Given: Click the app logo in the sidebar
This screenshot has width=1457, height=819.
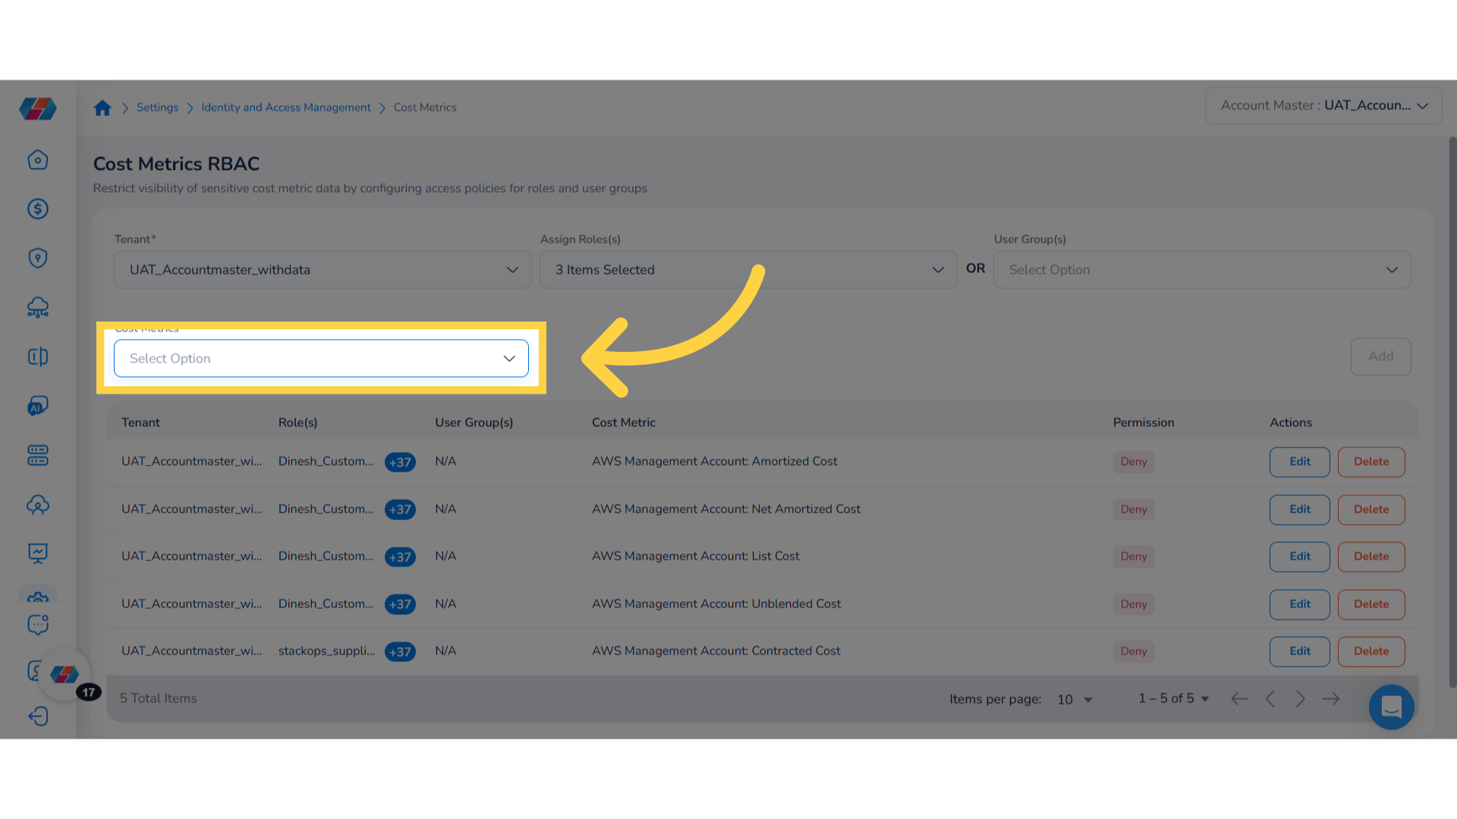Looking at the screenshot, I should 38,108.
